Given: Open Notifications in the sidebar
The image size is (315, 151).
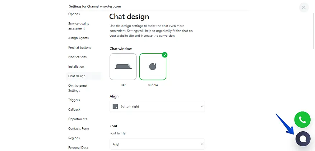Looking at the screenshot, I should click(77, 57).
